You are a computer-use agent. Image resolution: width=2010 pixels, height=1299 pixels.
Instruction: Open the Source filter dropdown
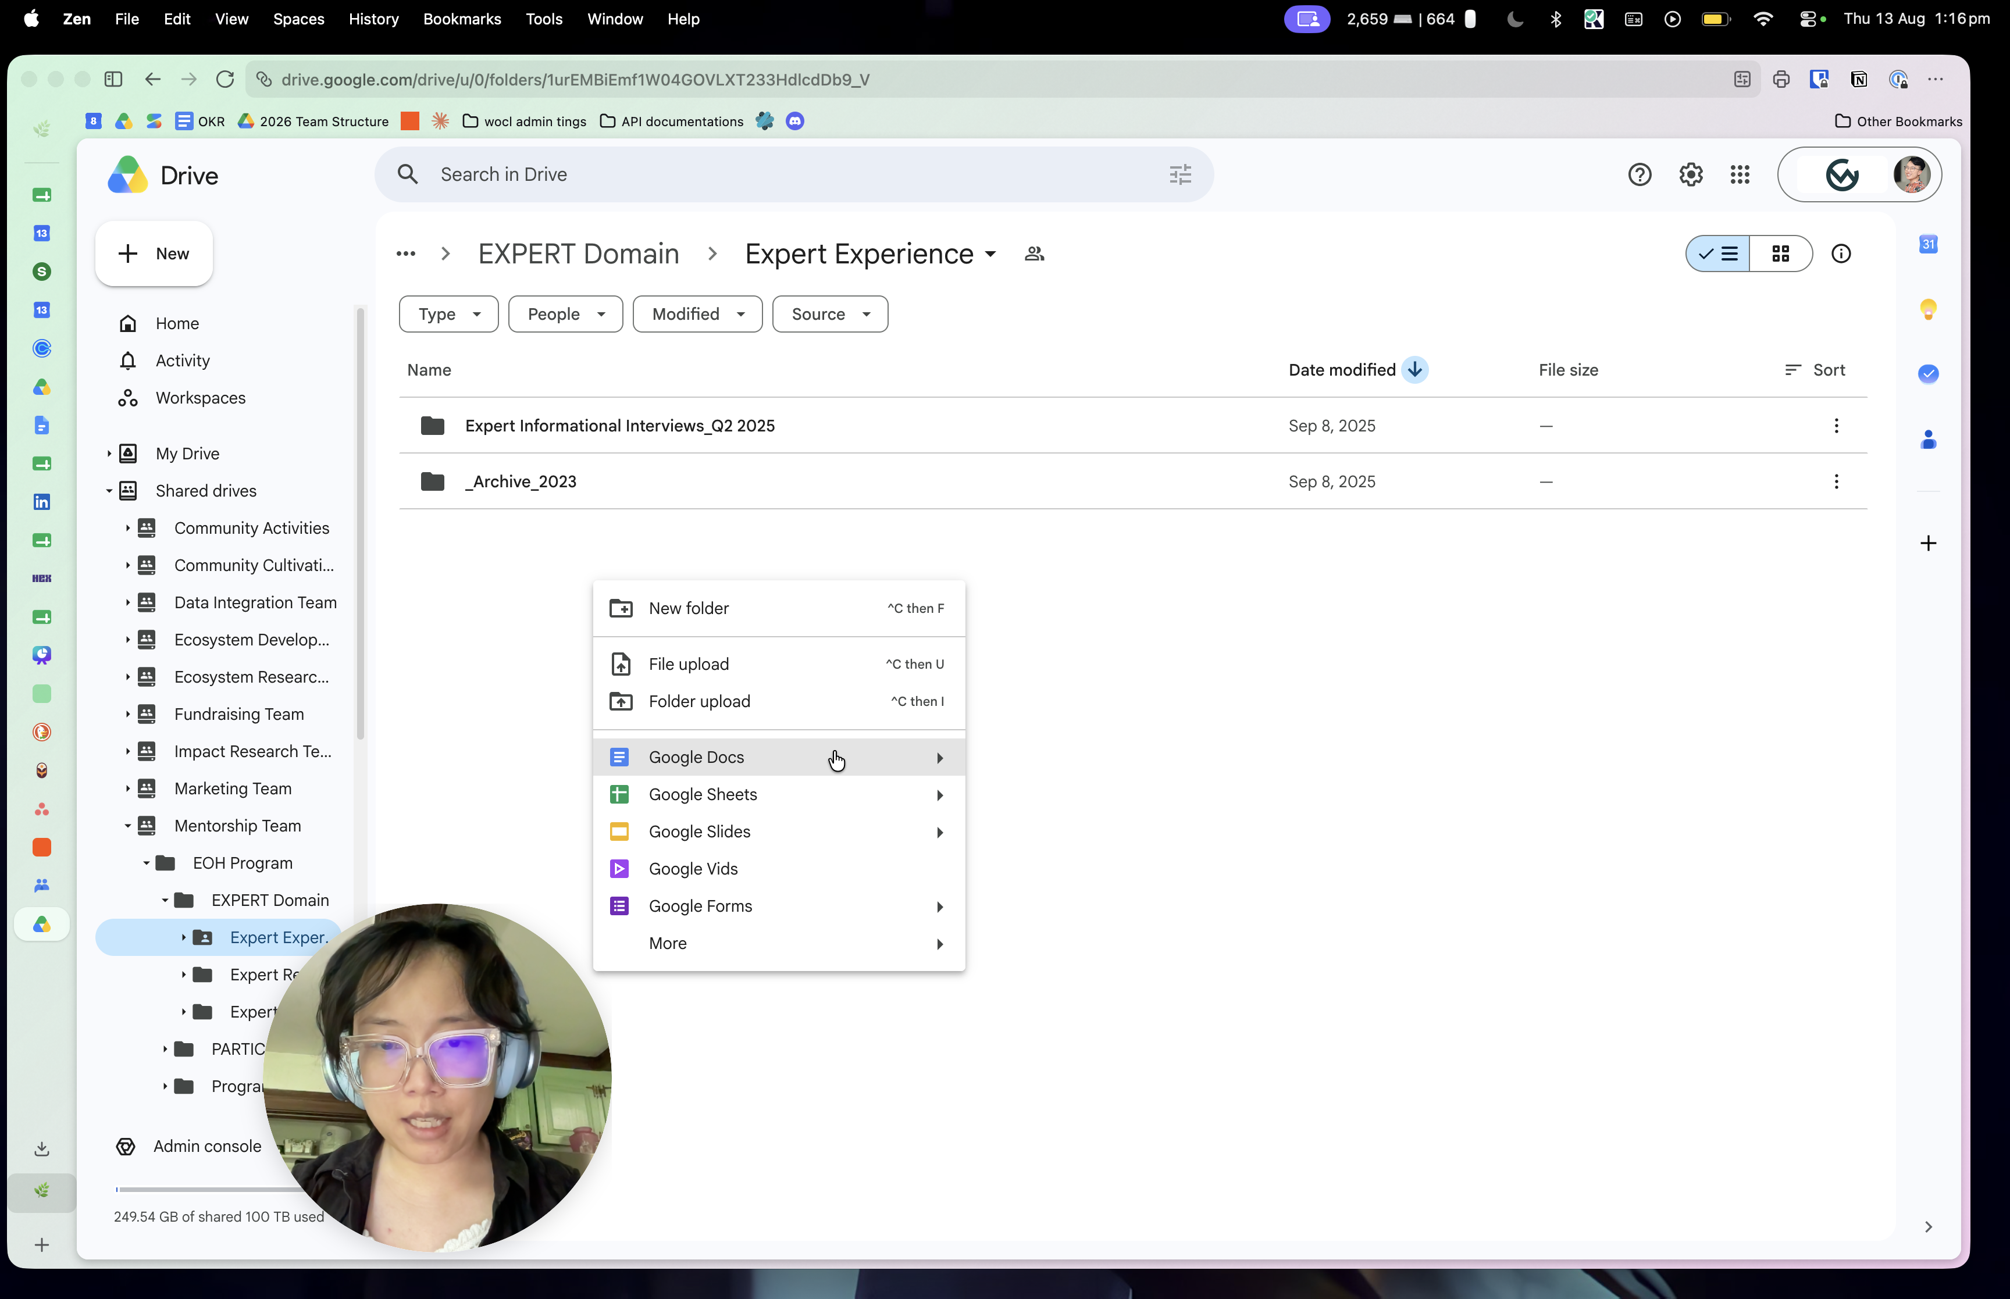point(830,315)
